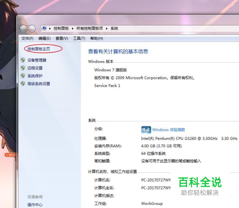Expand the arrow before 控制面板 breadcrumb
The height and width of the screenshot is (208, 239).
click(x=50, y=29)
